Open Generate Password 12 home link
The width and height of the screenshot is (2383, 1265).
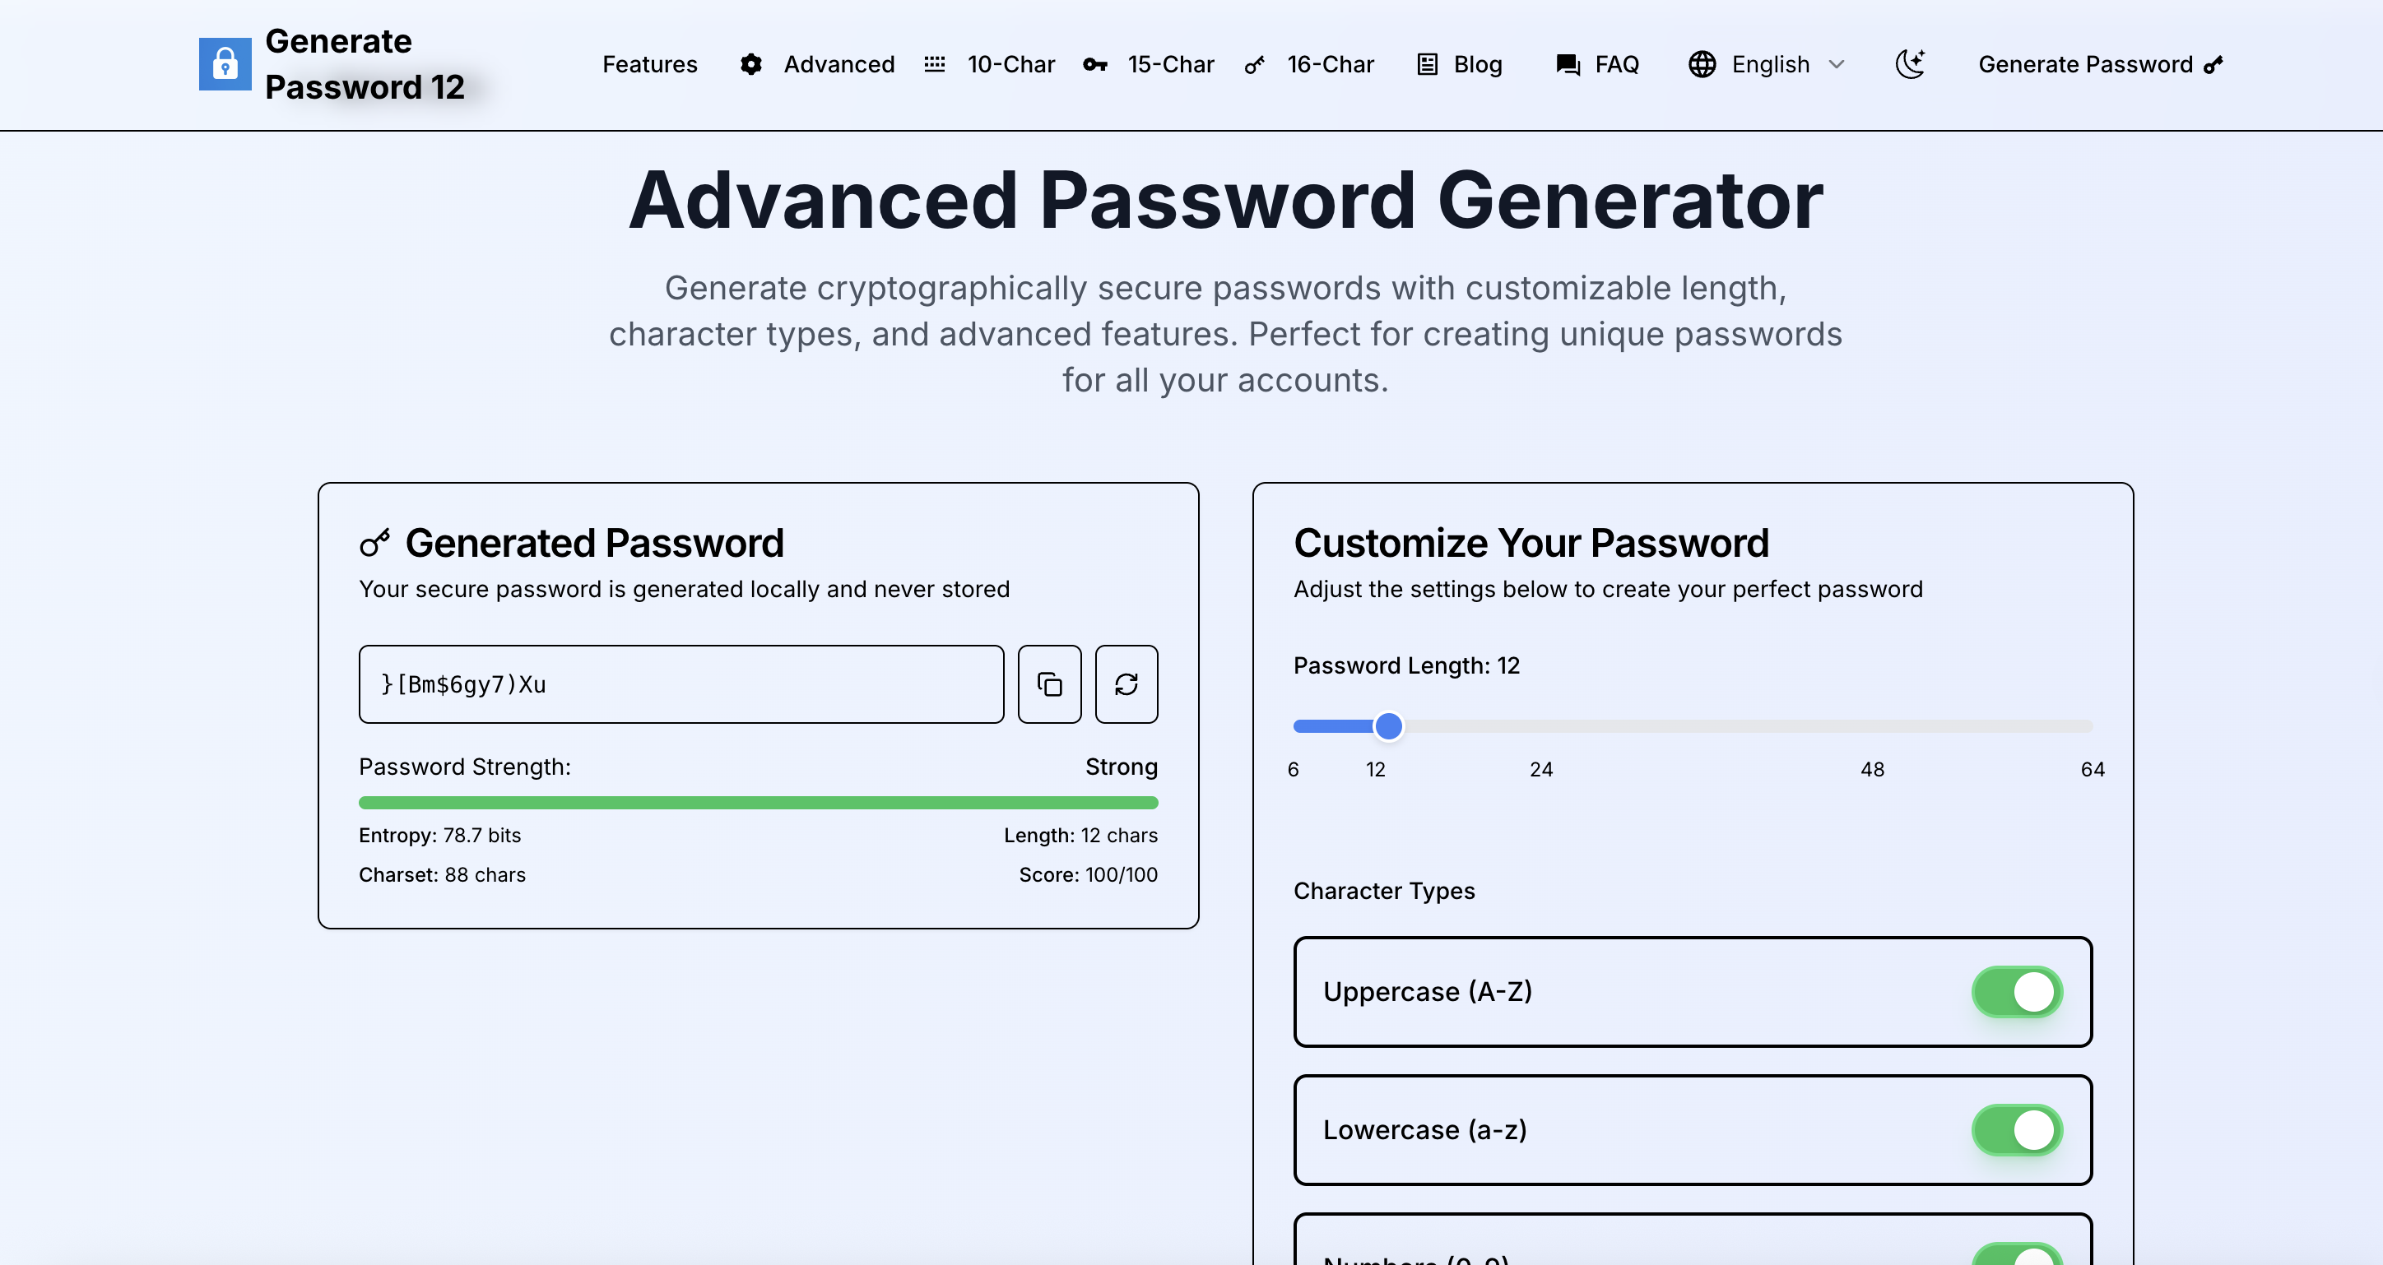[x=365, y=64]
